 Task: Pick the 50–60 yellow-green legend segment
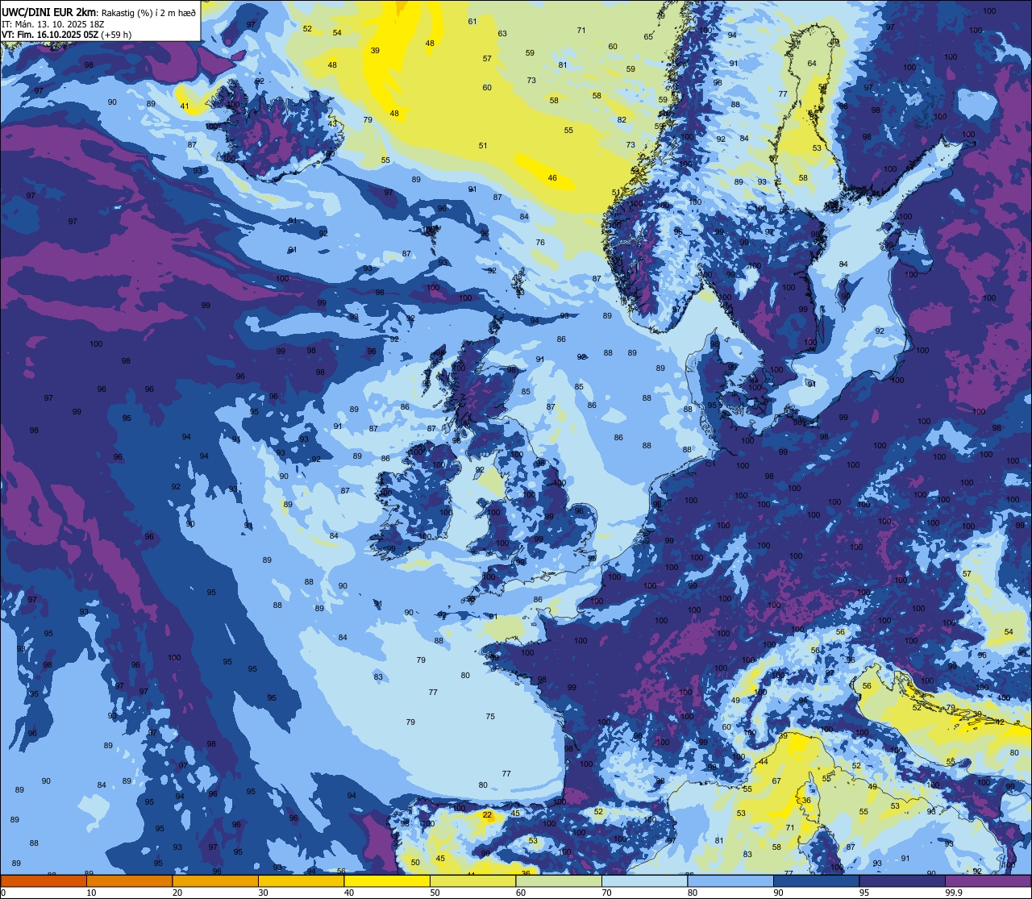click(x=472, y=881)
